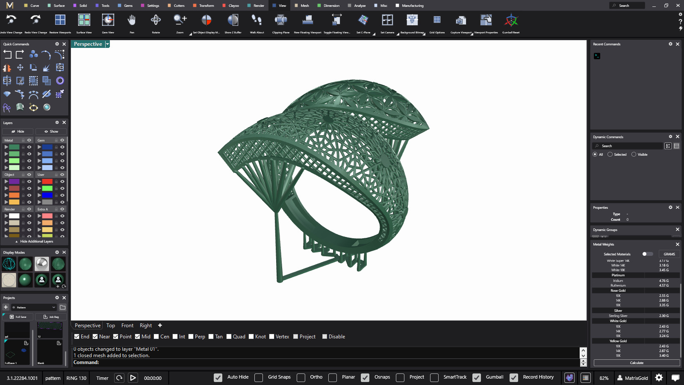Image resolution: width=684 pixels, height=385 pixels.
Task: Expand the white Render layer row
Action: (6, 216)
